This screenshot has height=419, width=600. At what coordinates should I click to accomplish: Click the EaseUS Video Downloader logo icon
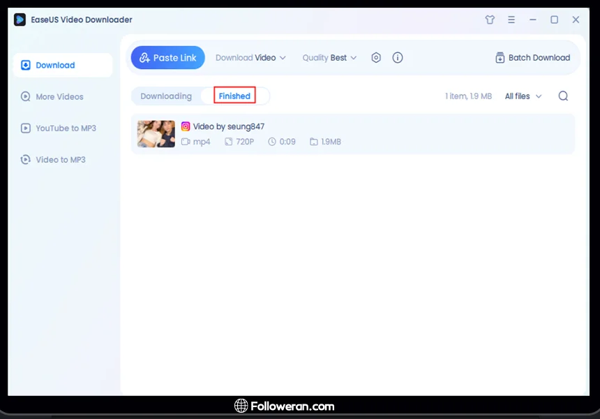point(20,20)
